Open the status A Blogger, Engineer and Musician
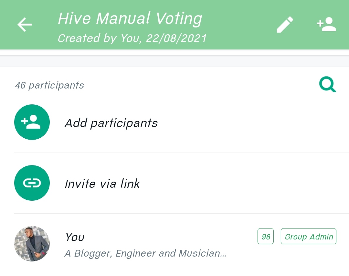Screen dimensions: 349x276 pyautogui.click(x=145, y=253)
